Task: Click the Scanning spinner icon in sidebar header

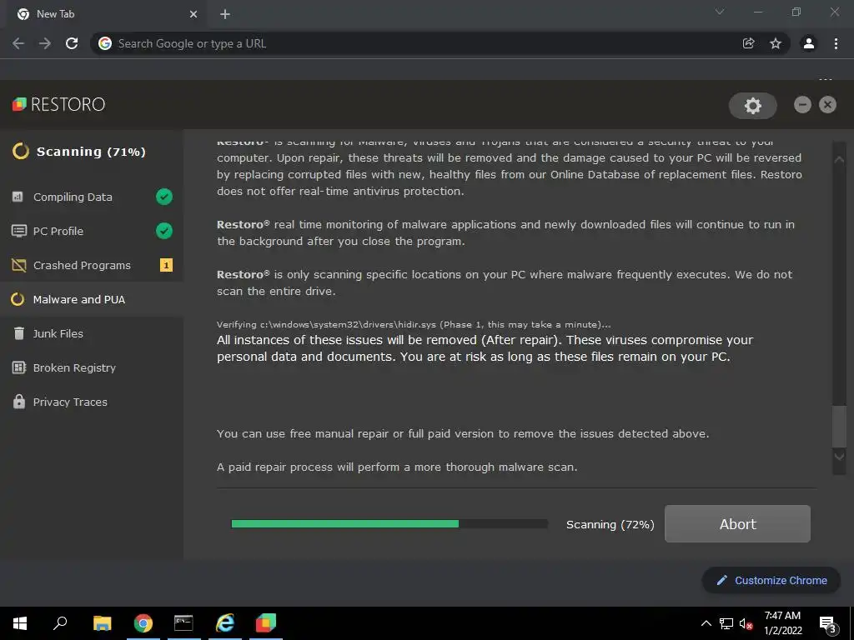Action: point(21,151)
